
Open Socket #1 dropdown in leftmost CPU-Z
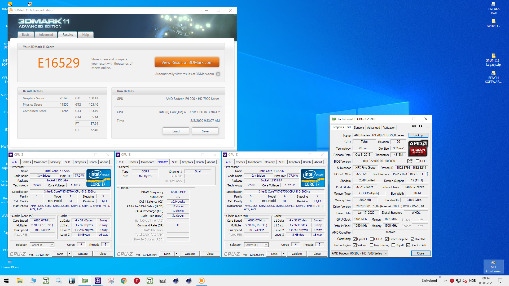click(x=42, y=245)
